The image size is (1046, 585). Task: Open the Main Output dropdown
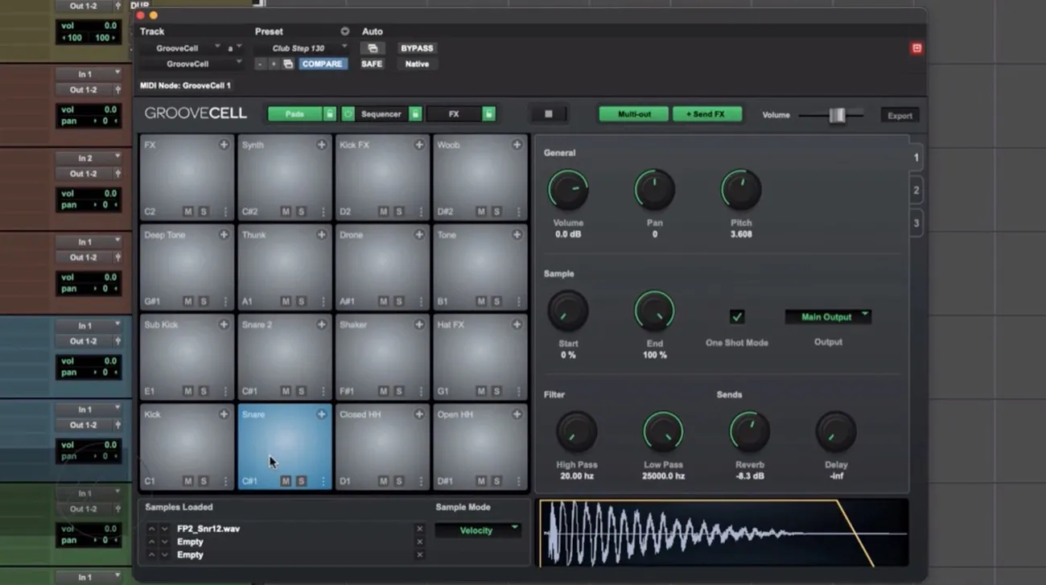828,316
